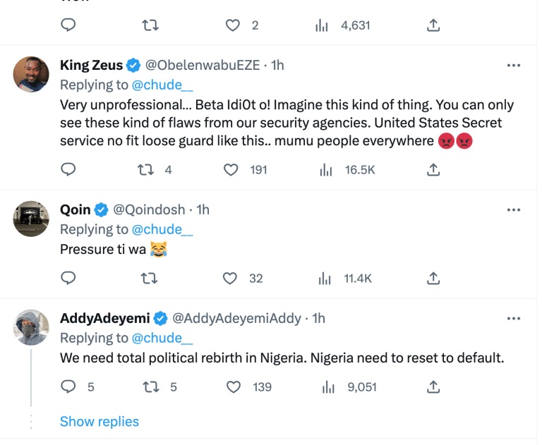Open more options on AddyAdeyemi's tweet
The height and width of the screenshot is (445, 542).
(514, 318)
